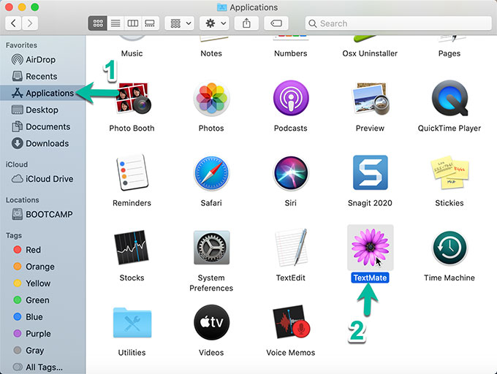The image size is (497, 374).
Task: Select the Apple TV Videos icon
Action: 211,322
